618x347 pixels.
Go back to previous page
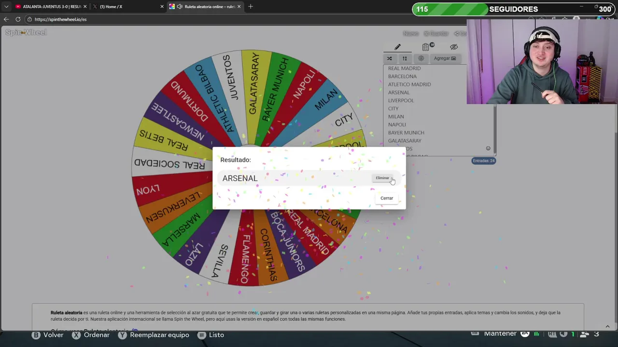pyautogui.click(x=6, y=19)
